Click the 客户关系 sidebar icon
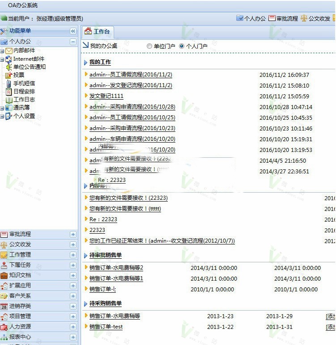 tap(4, 296)
